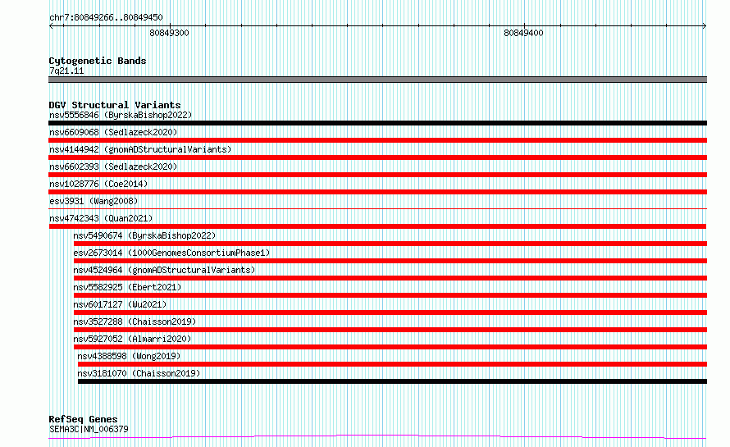
Task: Select nsv3181070 (Chaisson2019) variant label
Action: pos(139,373)
